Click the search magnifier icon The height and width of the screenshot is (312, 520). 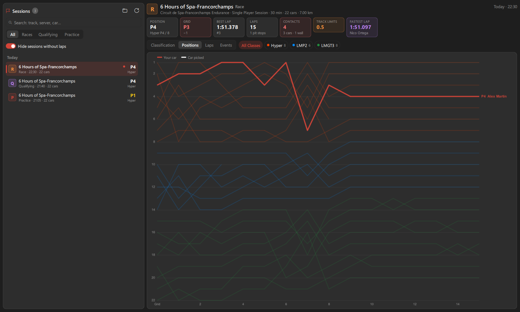(x=10, y=23)
